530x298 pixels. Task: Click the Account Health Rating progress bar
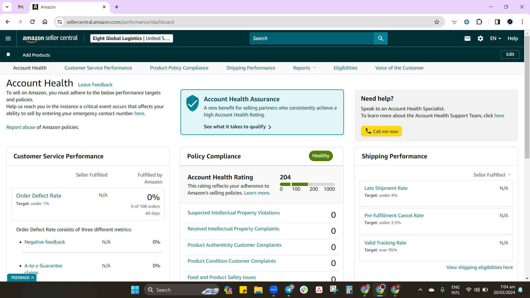tap(307, 184)
